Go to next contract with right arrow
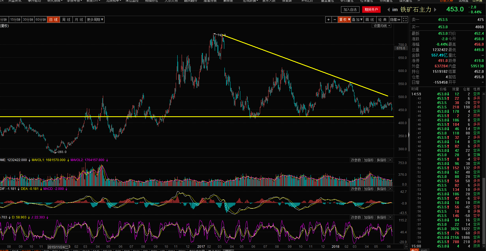The image size is (486, 251). (x=435, y=10)
